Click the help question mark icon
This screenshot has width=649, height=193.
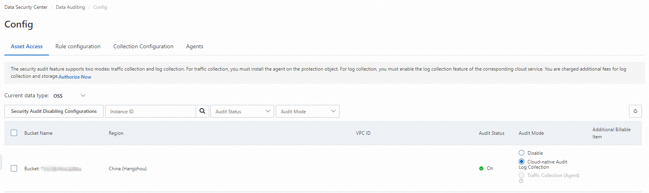click(x=521, y=181)
